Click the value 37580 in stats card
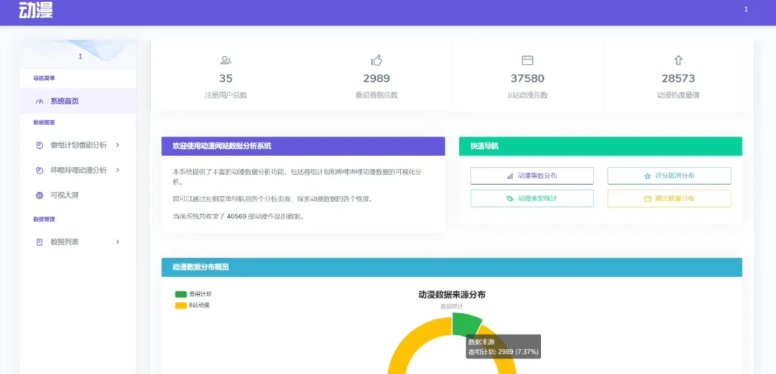The height and width of the screenshot is (374, 776). click(x=527, y=78)
